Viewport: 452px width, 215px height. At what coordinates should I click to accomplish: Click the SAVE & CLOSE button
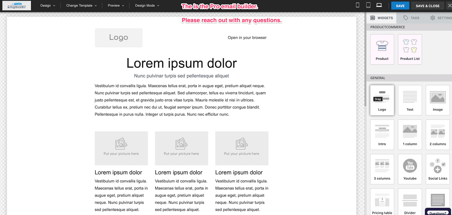coord(428,6)
